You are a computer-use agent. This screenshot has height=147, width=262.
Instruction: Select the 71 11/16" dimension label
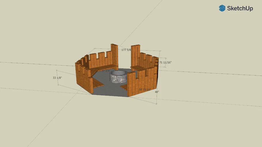click(x=165, y=62)
